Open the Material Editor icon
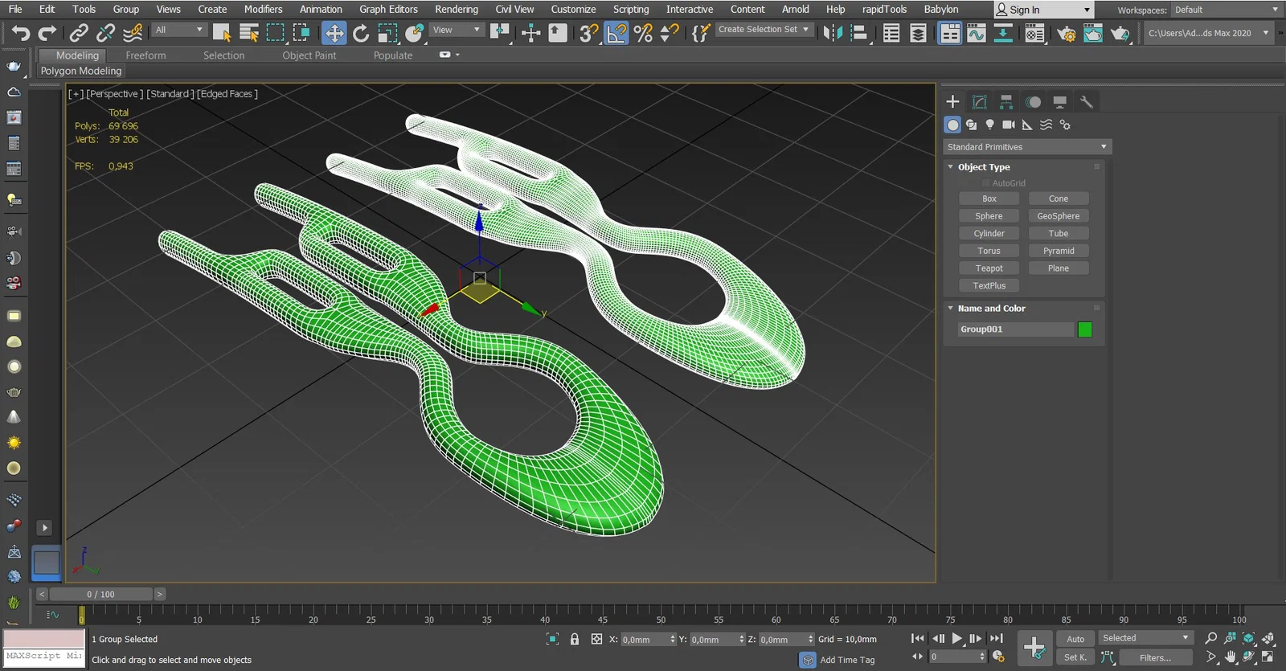 (1034, 33)
